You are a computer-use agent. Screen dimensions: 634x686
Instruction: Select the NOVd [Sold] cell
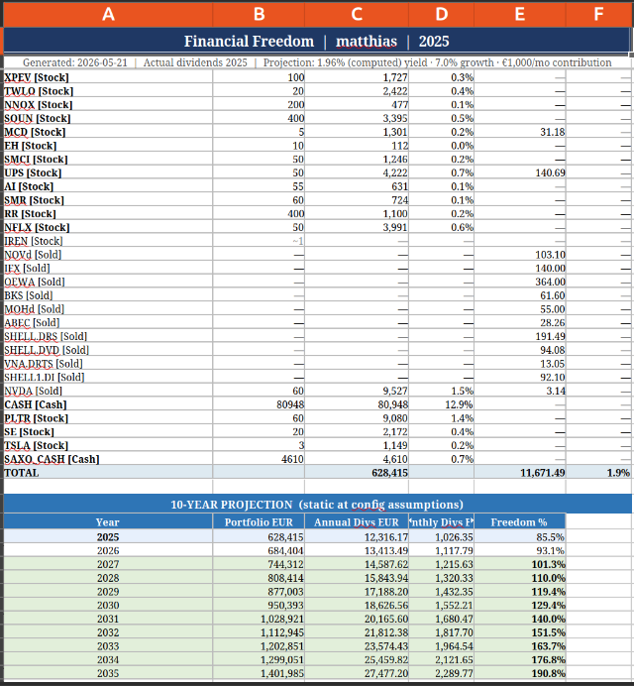[x=108, y=254]
